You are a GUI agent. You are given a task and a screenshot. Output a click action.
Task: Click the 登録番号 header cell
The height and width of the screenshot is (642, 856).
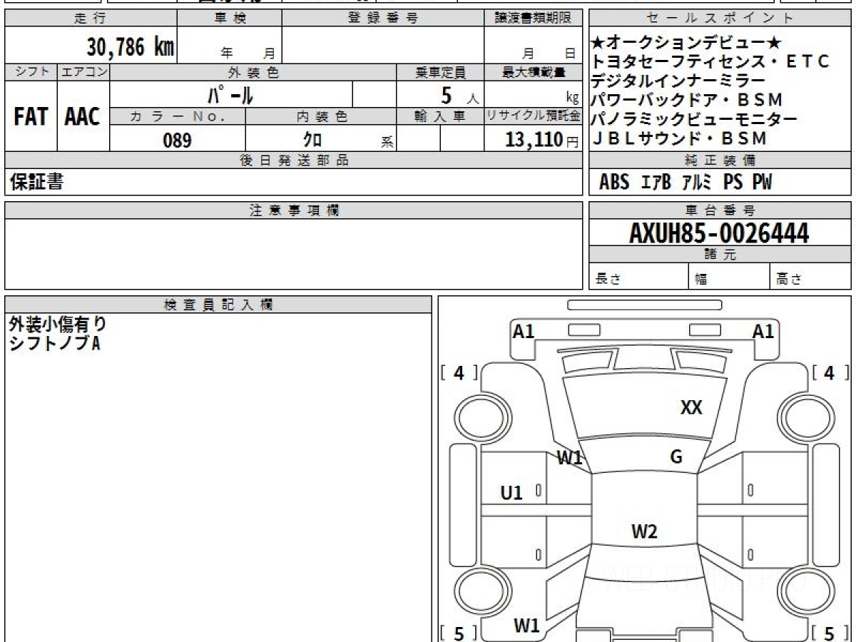tap(383, 19)
